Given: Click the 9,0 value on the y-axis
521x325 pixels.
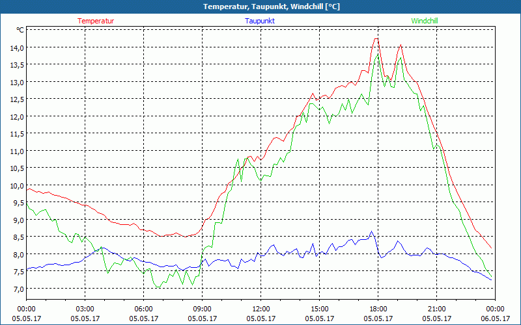Looking at the screenshot, I should [x=18, y=220].
